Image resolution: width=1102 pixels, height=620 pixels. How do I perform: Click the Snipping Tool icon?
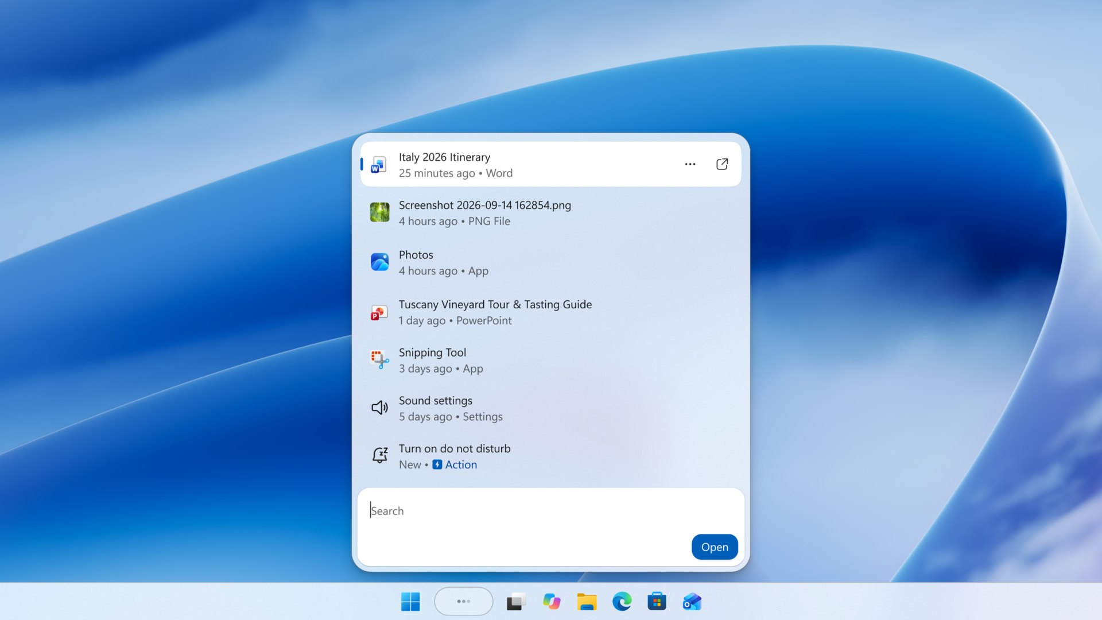tap(379, 360)
